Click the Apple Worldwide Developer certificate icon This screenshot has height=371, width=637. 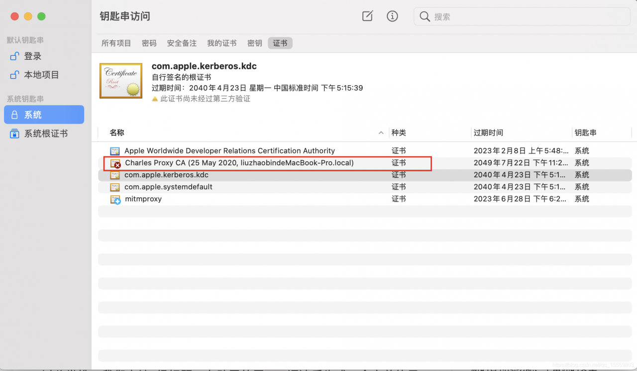(115, 151)
